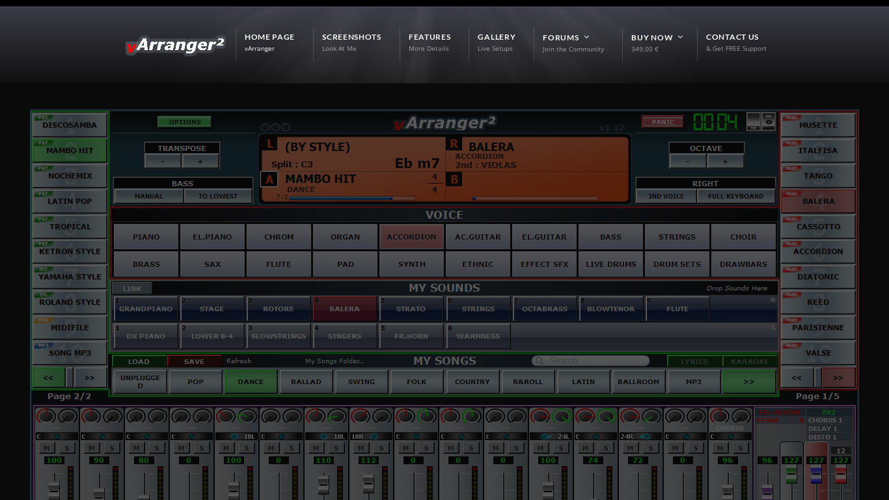Click the L left-hand part badge
The image size is (889, 500).
(x=270, y=144)
